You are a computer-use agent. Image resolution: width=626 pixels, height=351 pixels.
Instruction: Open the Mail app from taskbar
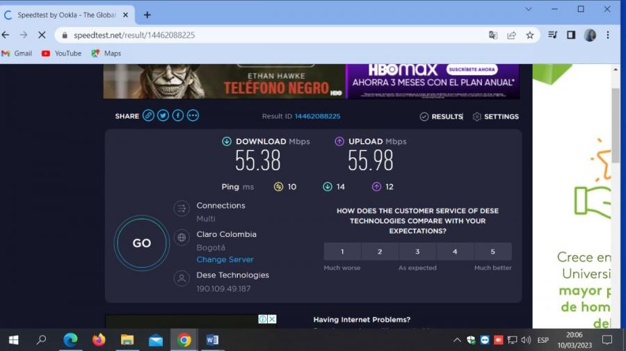156,340
